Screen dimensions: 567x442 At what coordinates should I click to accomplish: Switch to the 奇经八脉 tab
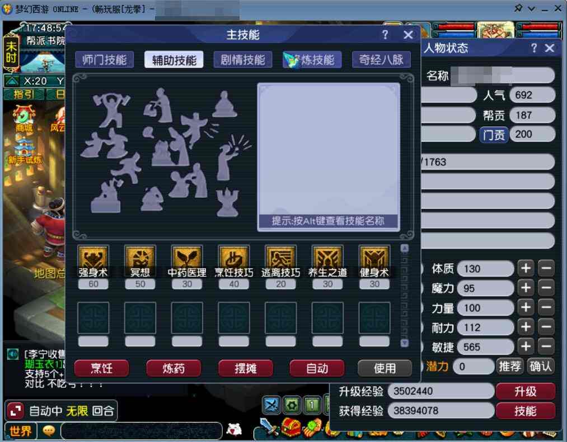(x=381, y=60)
